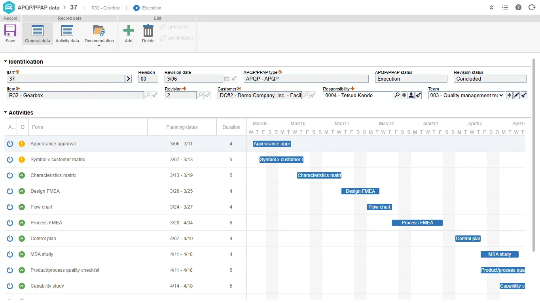Click the Symbol x customer Gantt bar
Screen dimensions: 540x303
[281, 160]
